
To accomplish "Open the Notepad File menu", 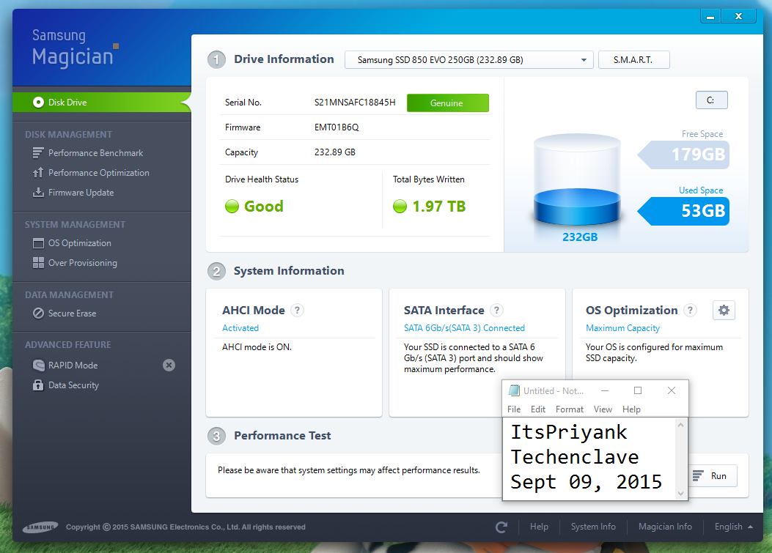I will [x=513, y=409].
